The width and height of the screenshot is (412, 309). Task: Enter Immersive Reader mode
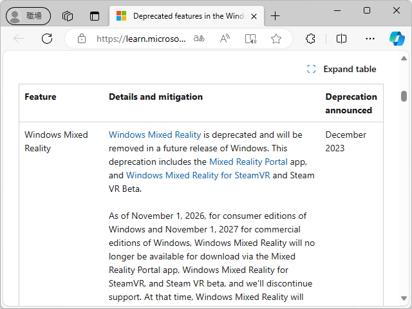[250, 39]
